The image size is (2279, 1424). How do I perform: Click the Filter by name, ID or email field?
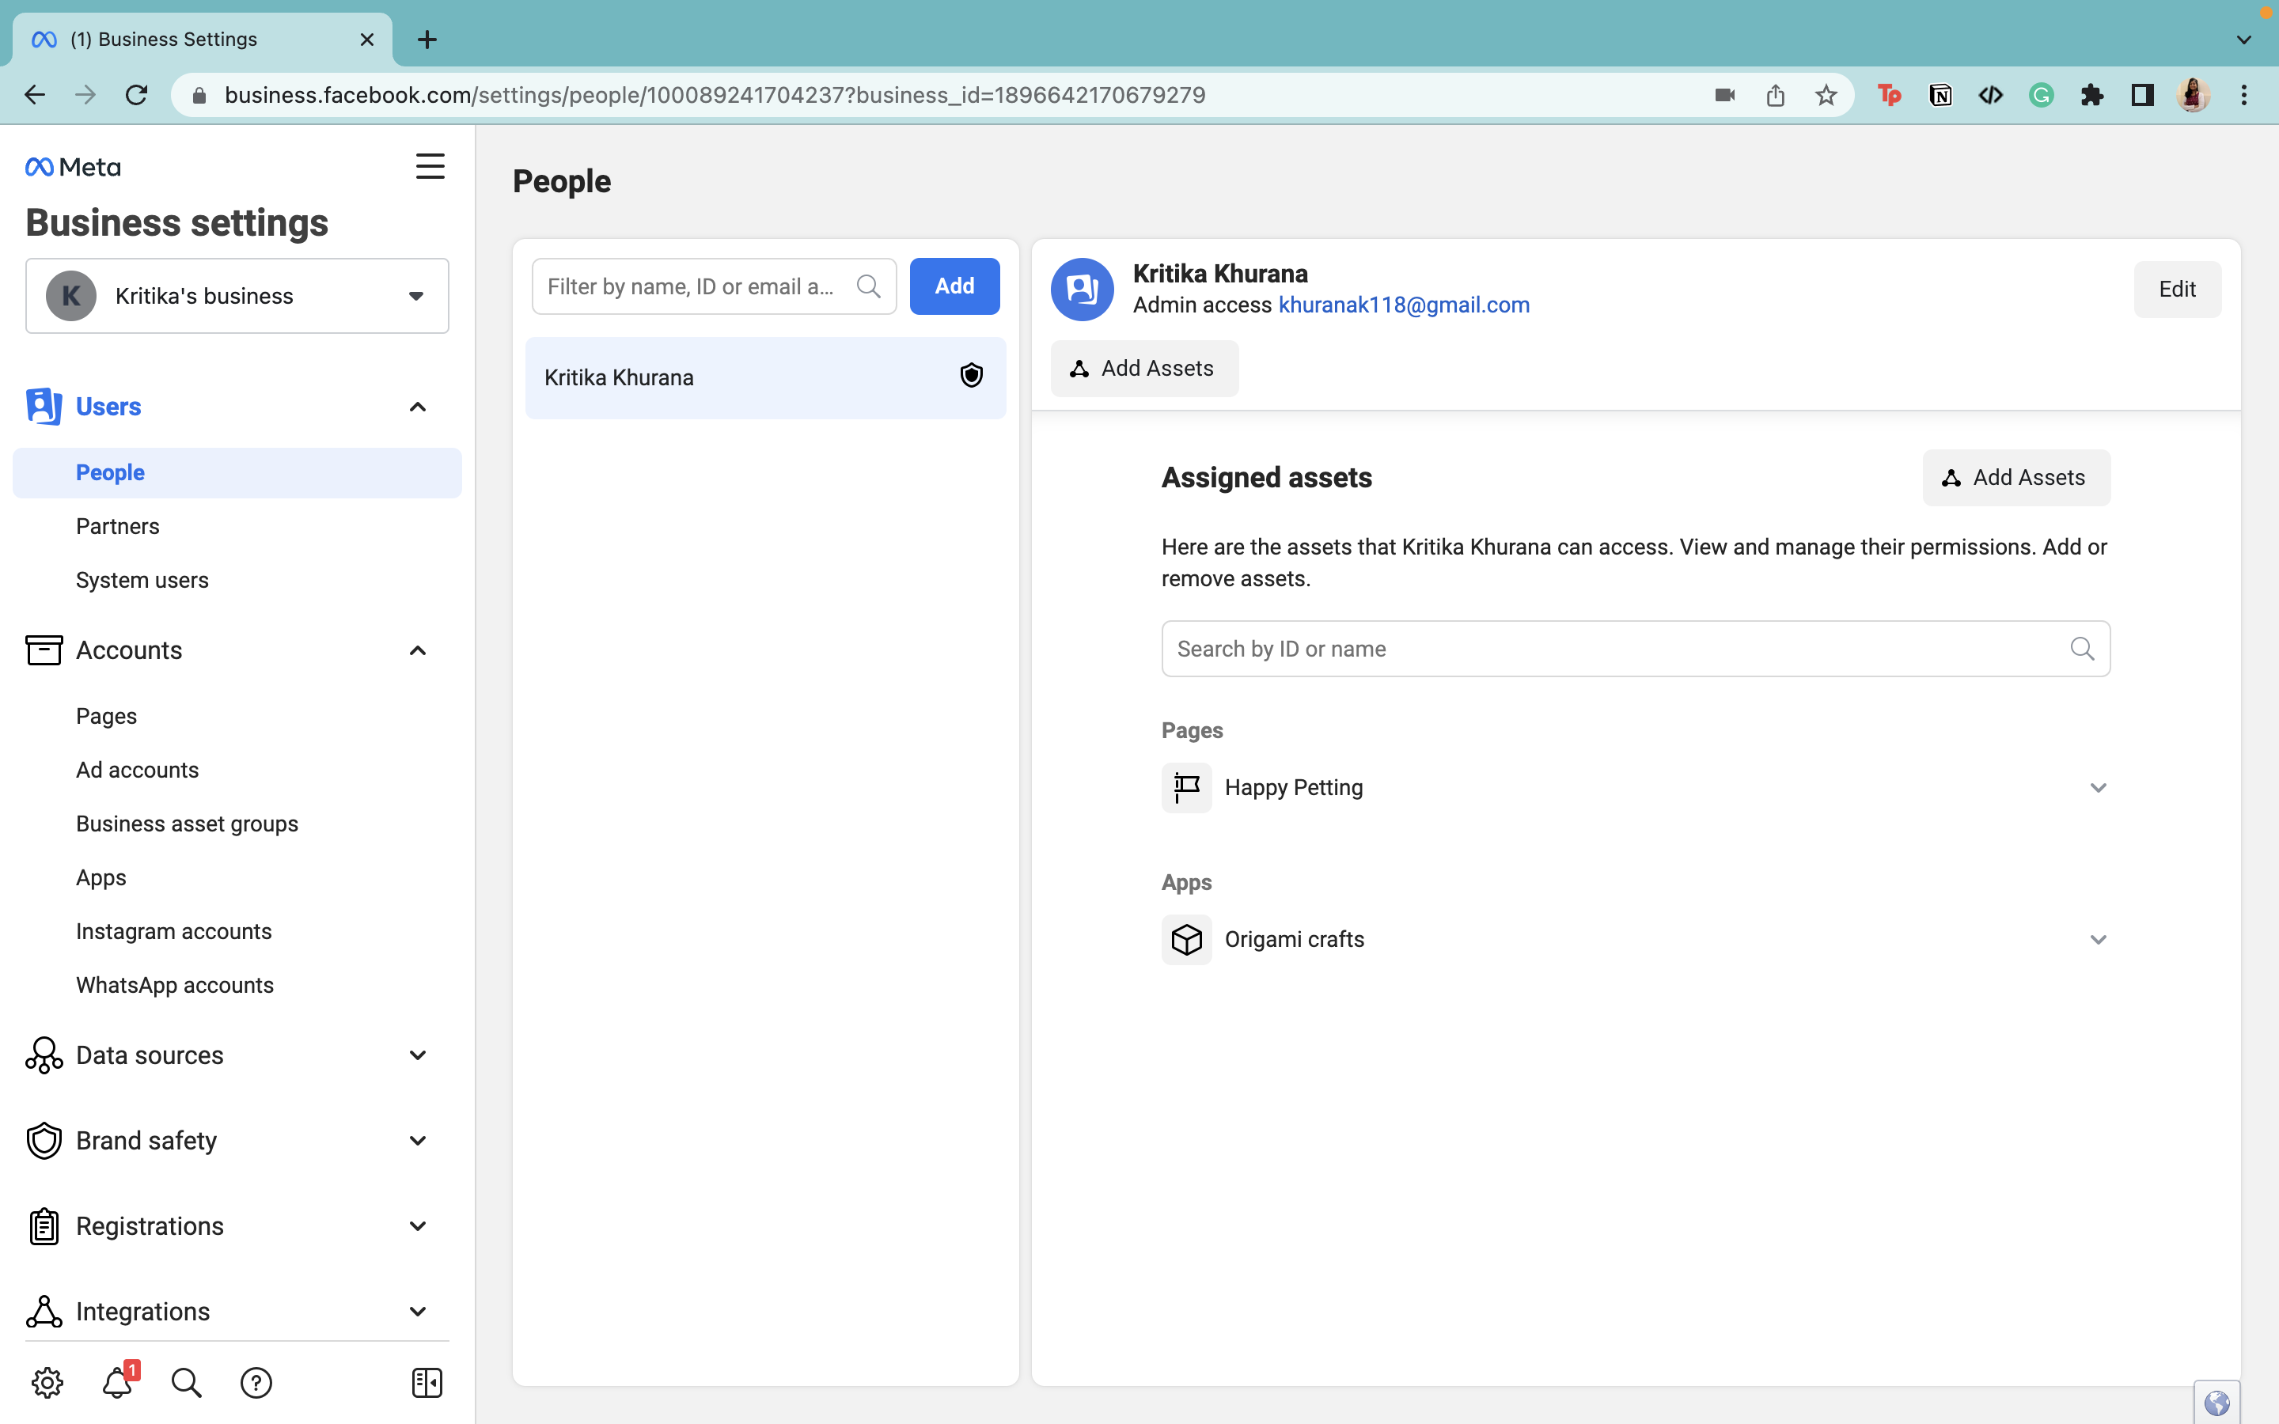pyautogui.click(x=714, y=286)
